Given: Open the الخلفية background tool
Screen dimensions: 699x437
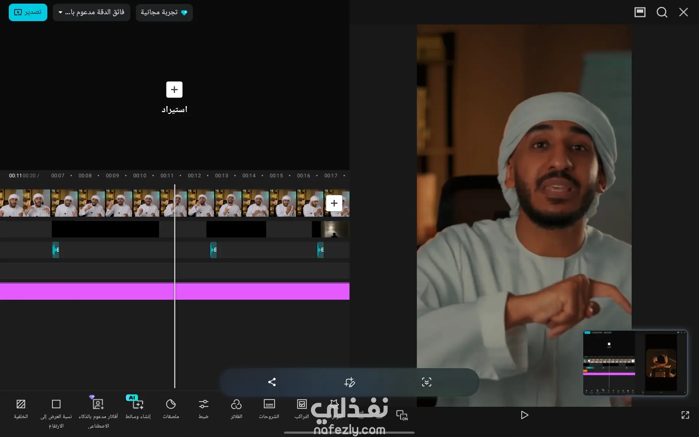Looking at the screenshot, I should coord(21,409).
